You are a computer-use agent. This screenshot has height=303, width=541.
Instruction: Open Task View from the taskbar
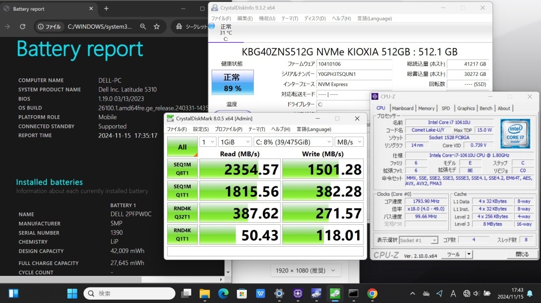tap(186, 293)
